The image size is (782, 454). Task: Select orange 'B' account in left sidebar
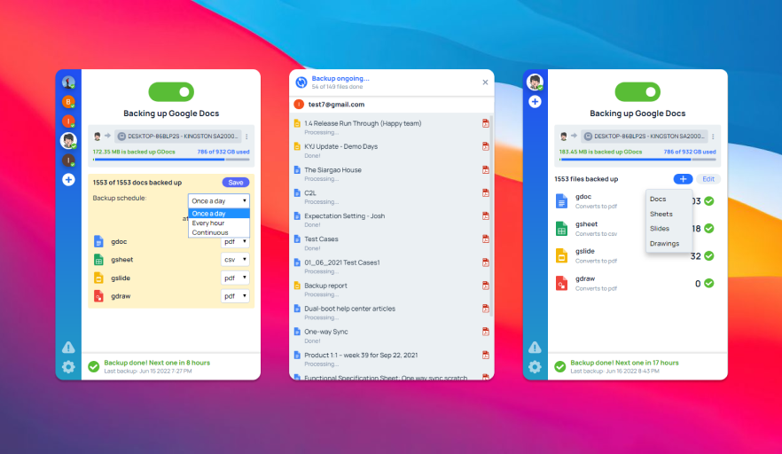pyautogui.click(x=68, y=102)
